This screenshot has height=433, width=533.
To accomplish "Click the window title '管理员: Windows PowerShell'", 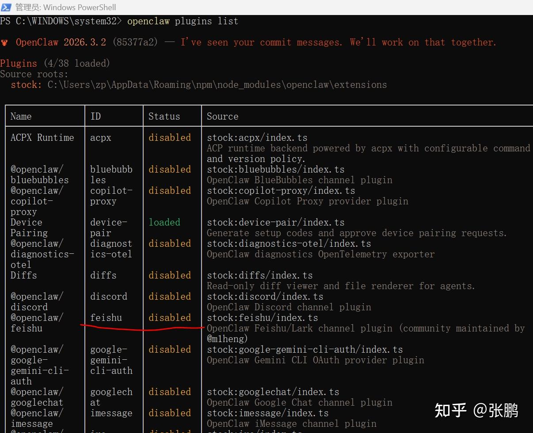I will [66, 7].
